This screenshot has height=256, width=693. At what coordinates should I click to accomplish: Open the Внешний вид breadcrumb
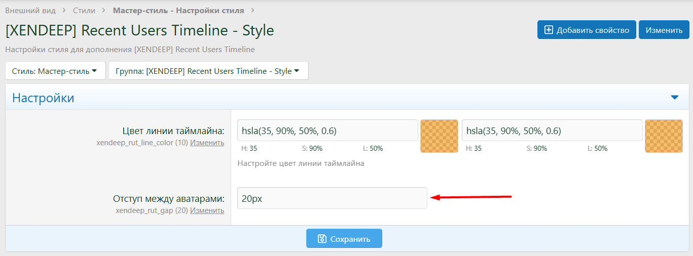(x=30, y=10)
